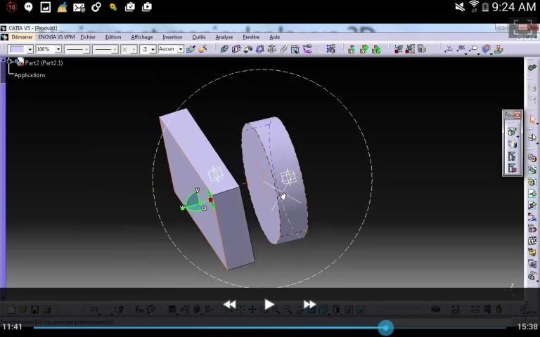Select Part2 (Part2.1) in the tree
Image resolution: width=540 pixels, height=337 pixels.
tap(43, 62)
